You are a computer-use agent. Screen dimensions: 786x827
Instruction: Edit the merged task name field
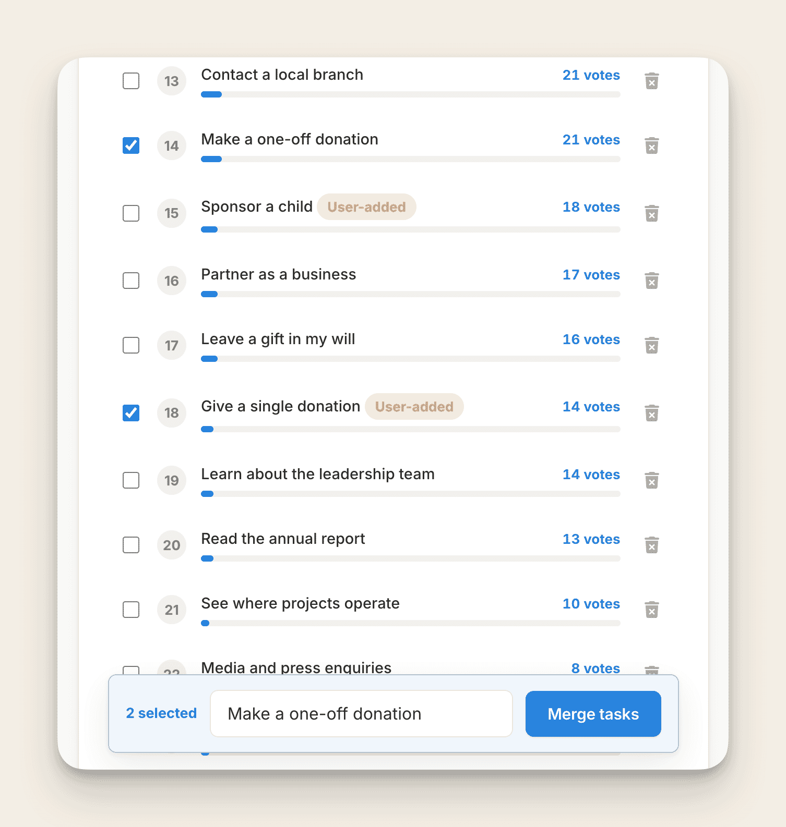point(361,714)
